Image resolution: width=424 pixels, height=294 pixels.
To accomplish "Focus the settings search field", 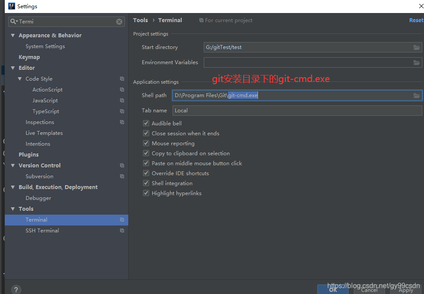I will click(66, 22).
